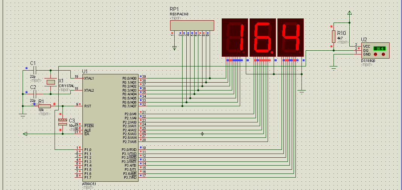Click the 'AT89C51' part label
Viewport: 402px width, 190px height.
click(89, 184)
